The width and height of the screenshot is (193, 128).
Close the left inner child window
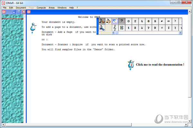click(24, 12)
